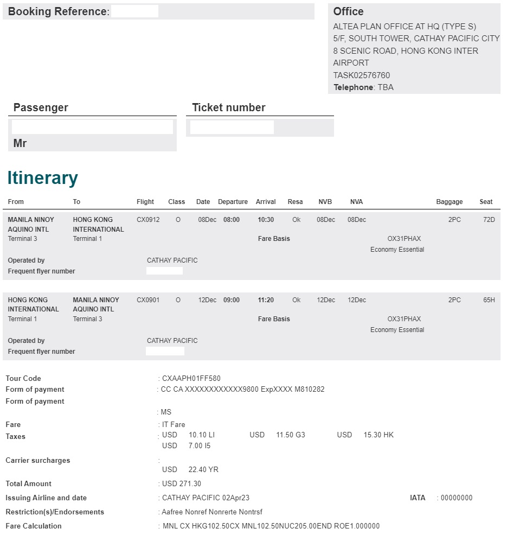Click the Office heading
This screenshot has width=507, height=535.
(348, 11)
